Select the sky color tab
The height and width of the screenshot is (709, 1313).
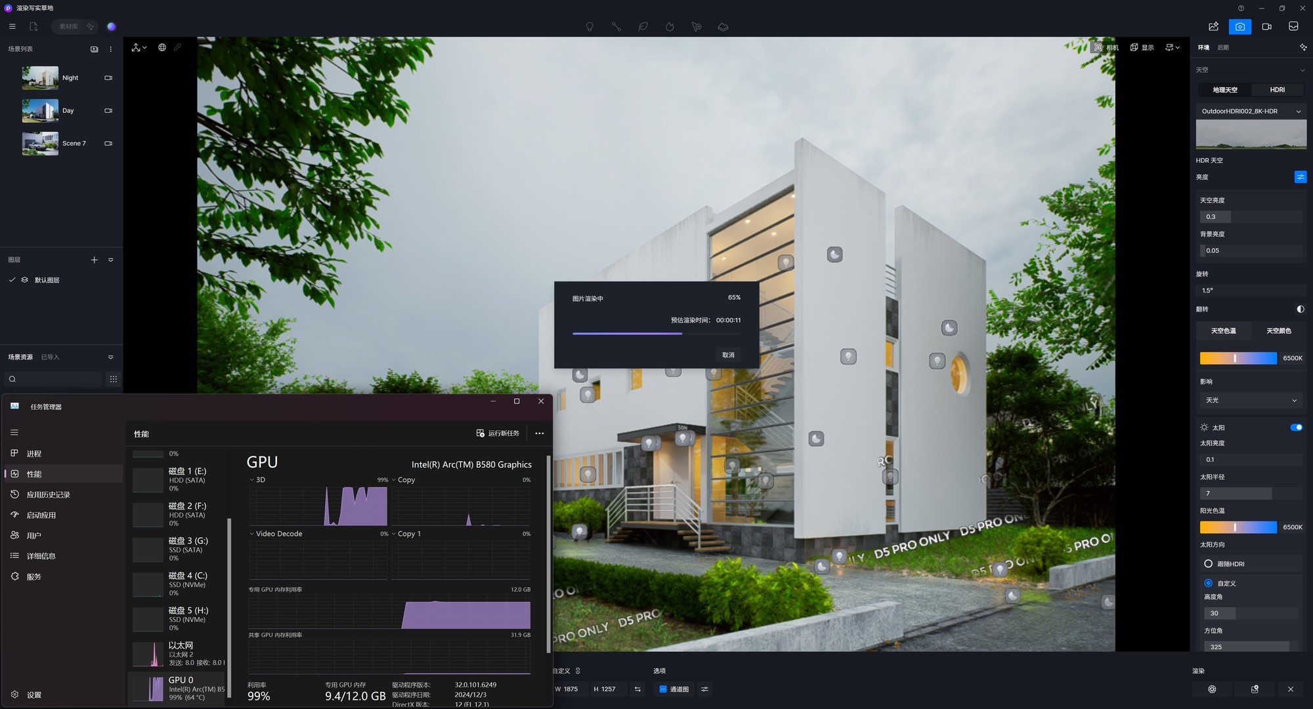point(1278,331)
